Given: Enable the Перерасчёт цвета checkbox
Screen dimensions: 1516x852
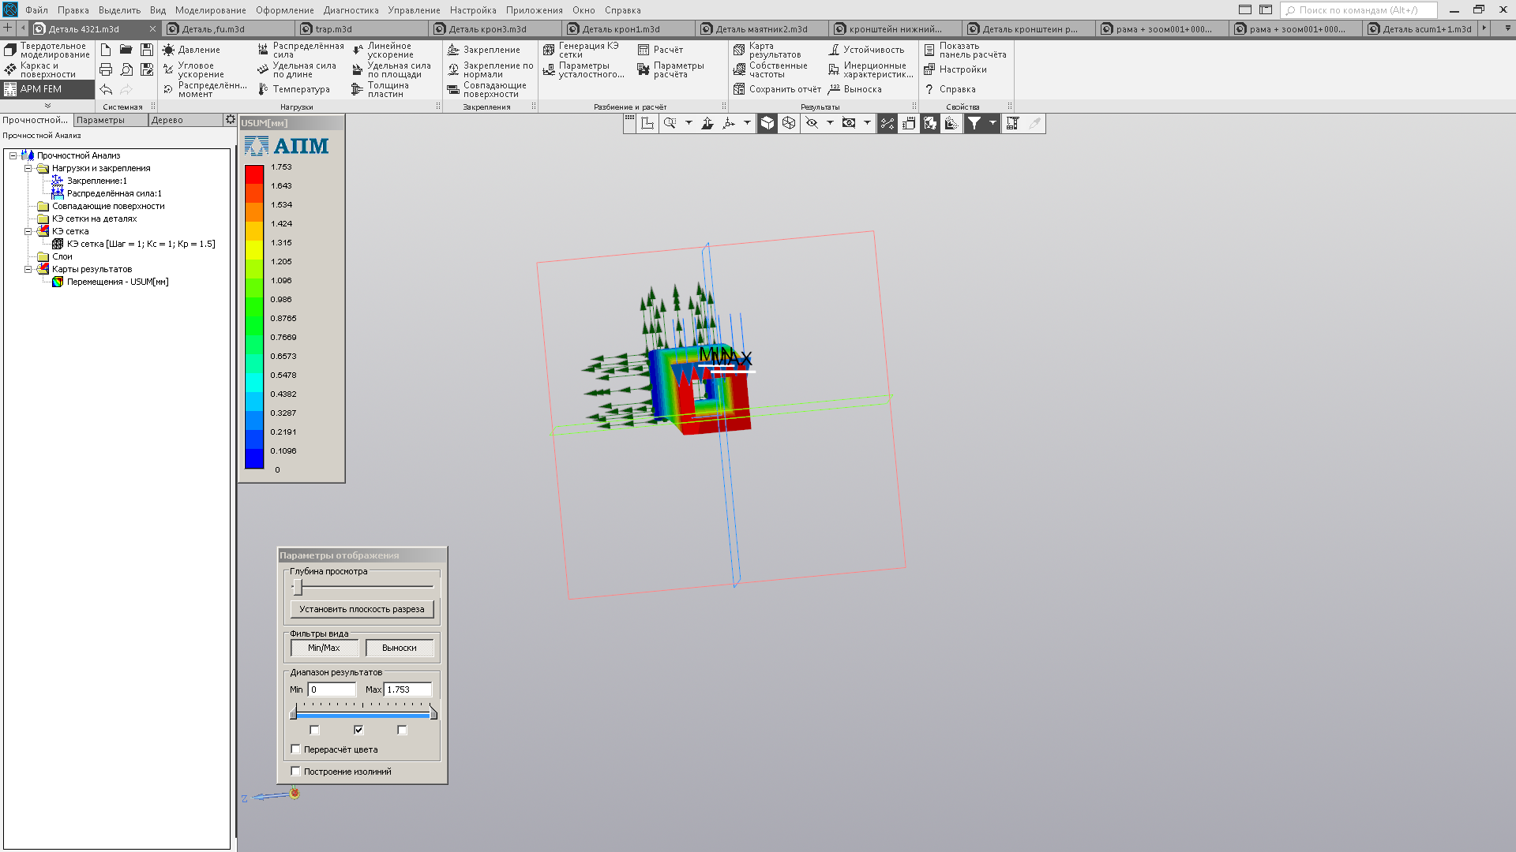Looking at the screenshot, I should click(x=296, y=749).
